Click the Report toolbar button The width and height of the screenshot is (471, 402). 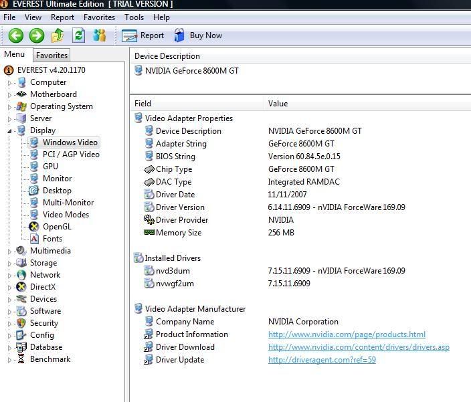point(143,35)
